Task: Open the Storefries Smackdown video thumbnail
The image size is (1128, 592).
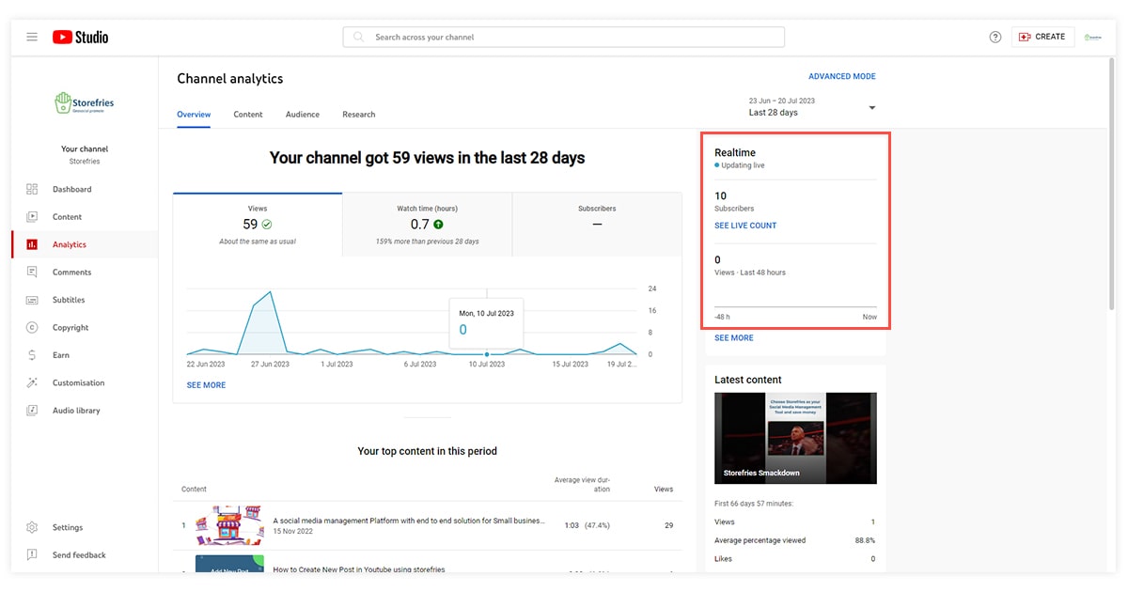Action: 795,438
